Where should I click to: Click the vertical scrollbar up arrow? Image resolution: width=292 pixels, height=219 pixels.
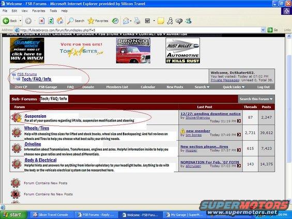click(289, 36)
